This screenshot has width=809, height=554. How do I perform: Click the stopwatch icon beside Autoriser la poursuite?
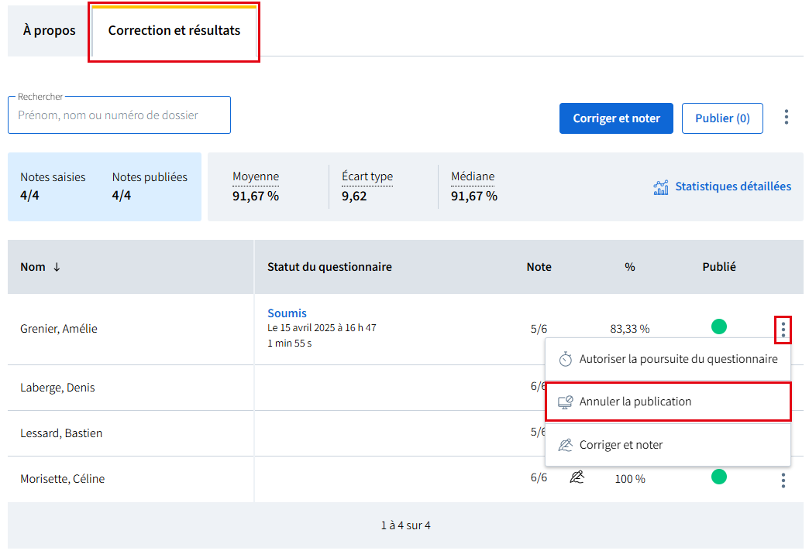tap(566, 359)
